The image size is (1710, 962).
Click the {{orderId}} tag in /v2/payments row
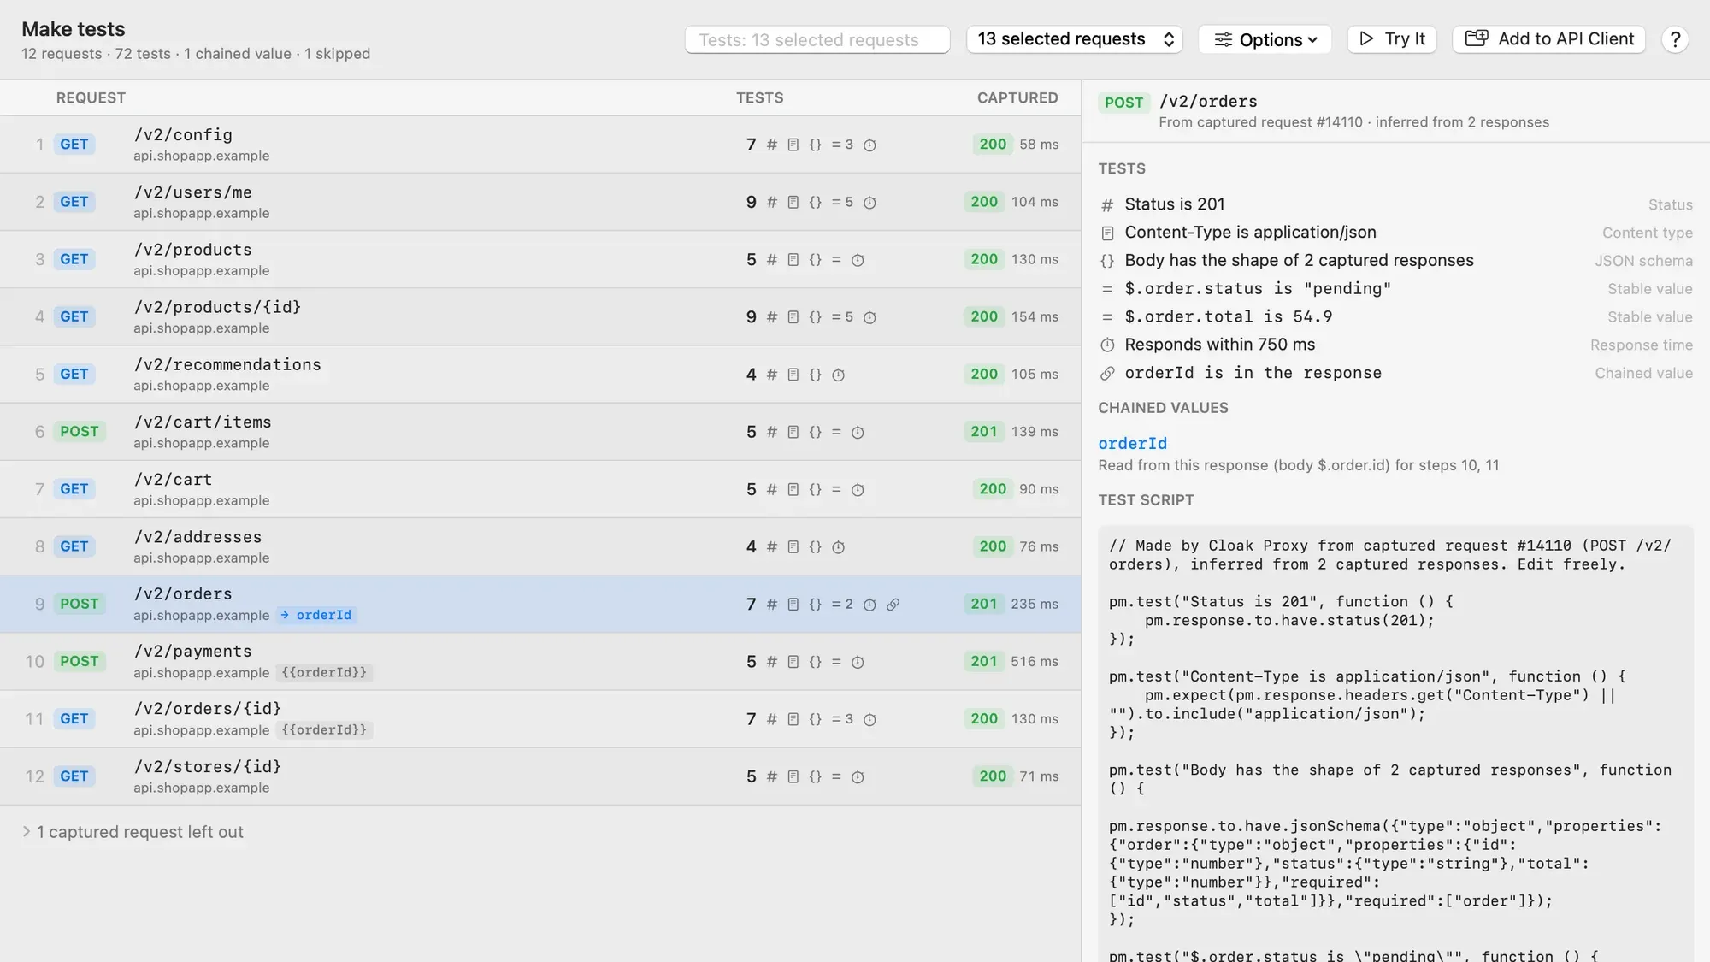(324, 672)
